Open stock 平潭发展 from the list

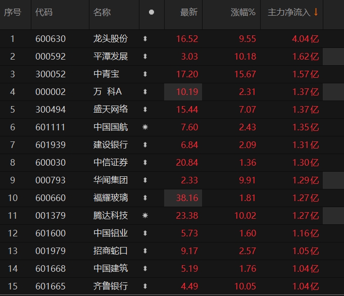[x=111, y=57]
